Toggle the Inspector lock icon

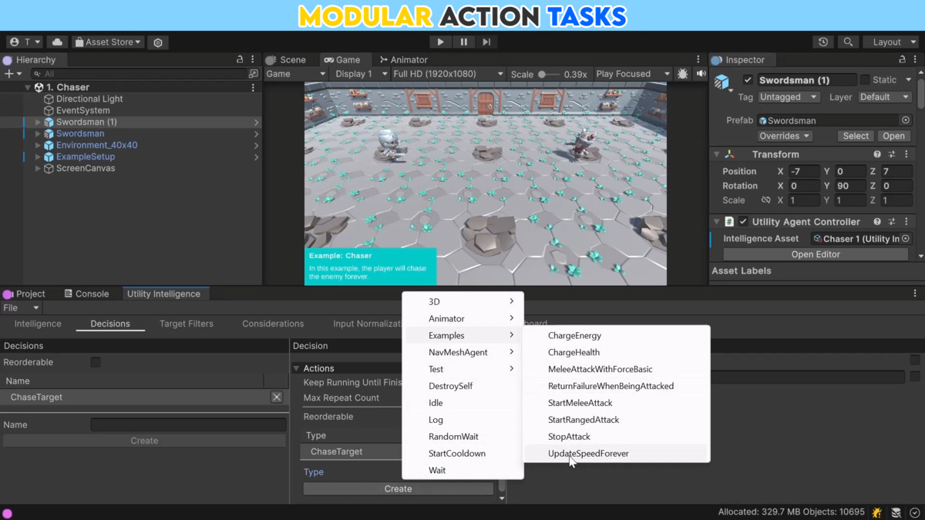pos(902,59)
